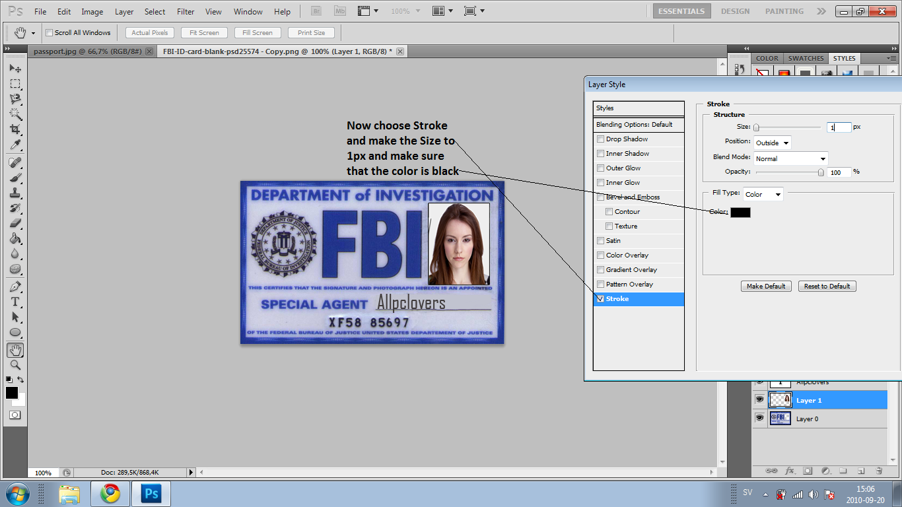Enable Scroll All Windows checkbox

(49, 32)
